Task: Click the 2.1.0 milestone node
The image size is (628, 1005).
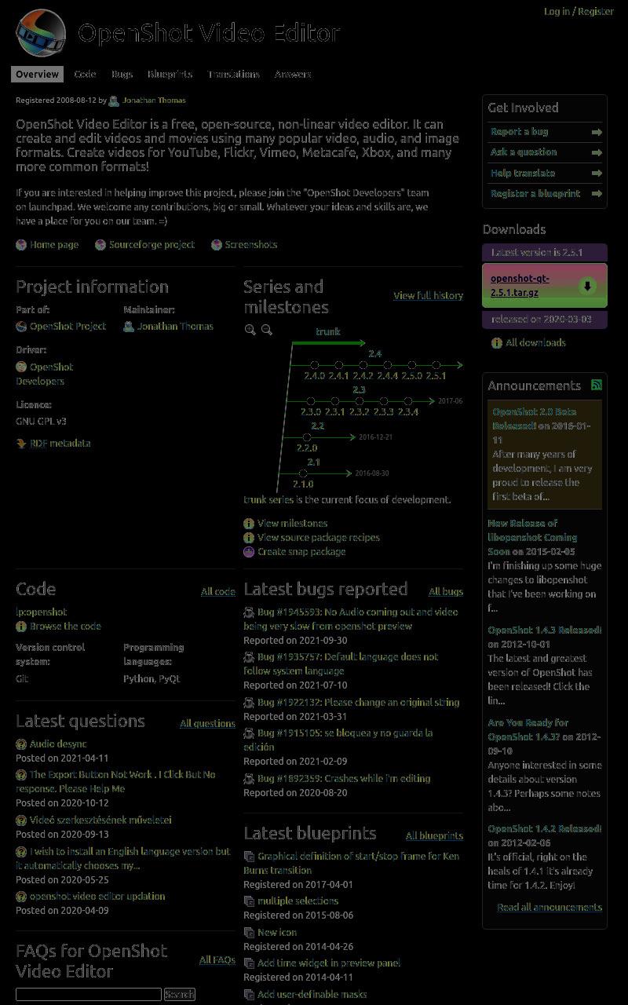Action: 302,473
